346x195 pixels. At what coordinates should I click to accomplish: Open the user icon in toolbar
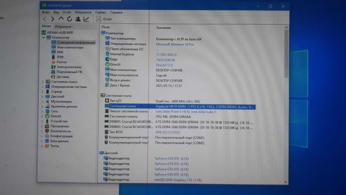pos(78,19)
